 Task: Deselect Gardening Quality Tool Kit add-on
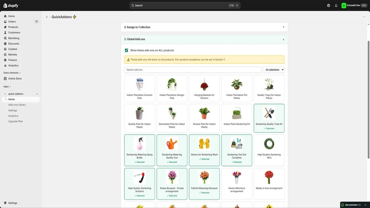coord(269,118)
